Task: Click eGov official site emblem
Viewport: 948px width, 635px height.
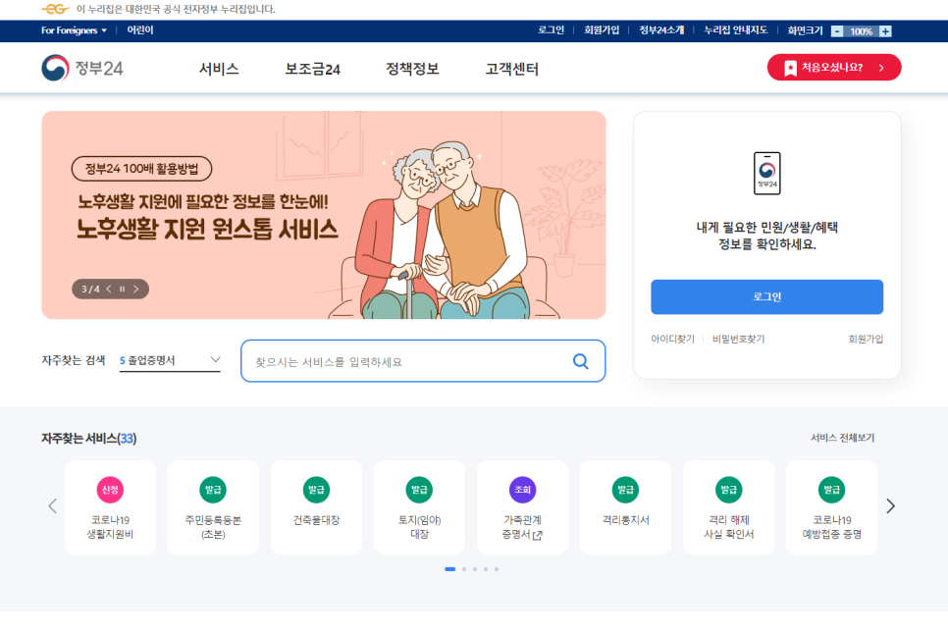Action: click(x=55, y=9)
